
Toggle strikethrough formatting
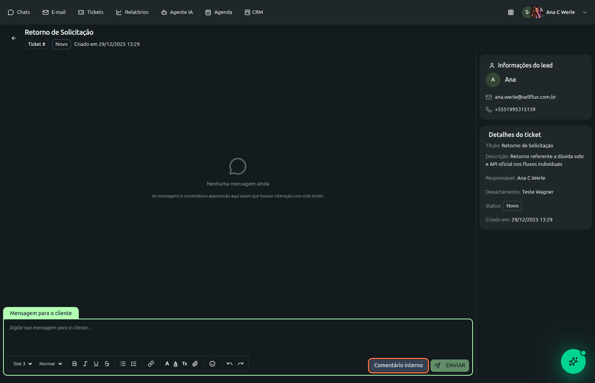pos(107,364)
